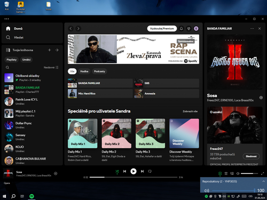Open the Amnezia shortcut tile
267x200 pixels.
[x=167, y=93]
